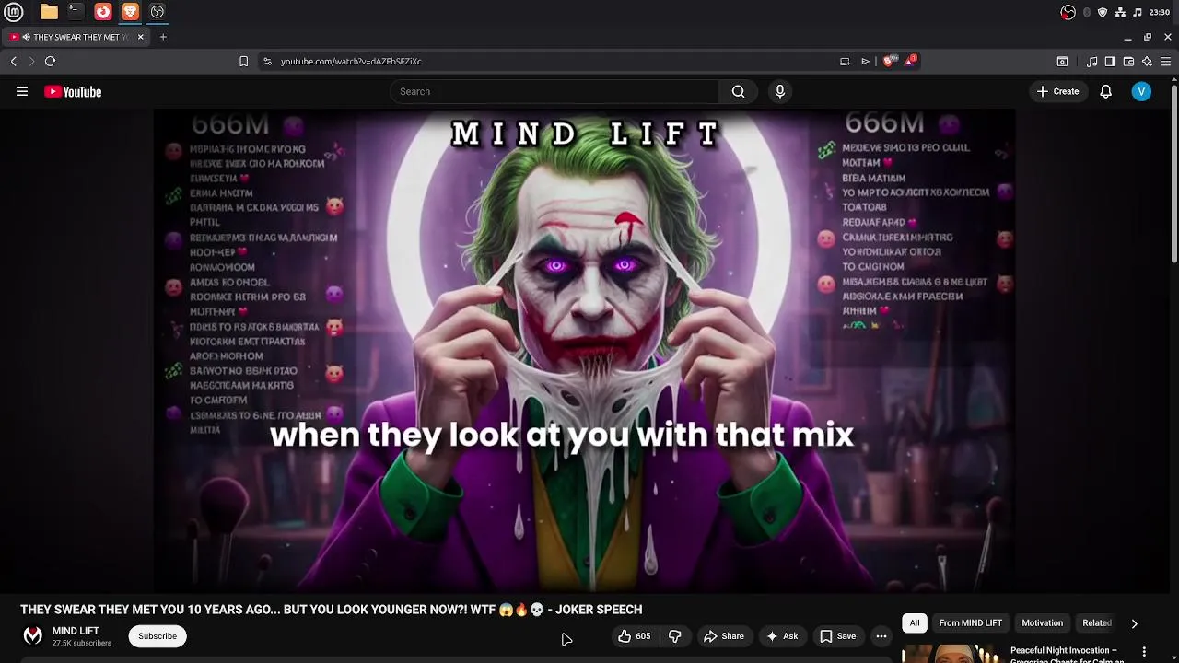Select the Motivation filter chip

pyautogui.click(x=1042, y=623)
